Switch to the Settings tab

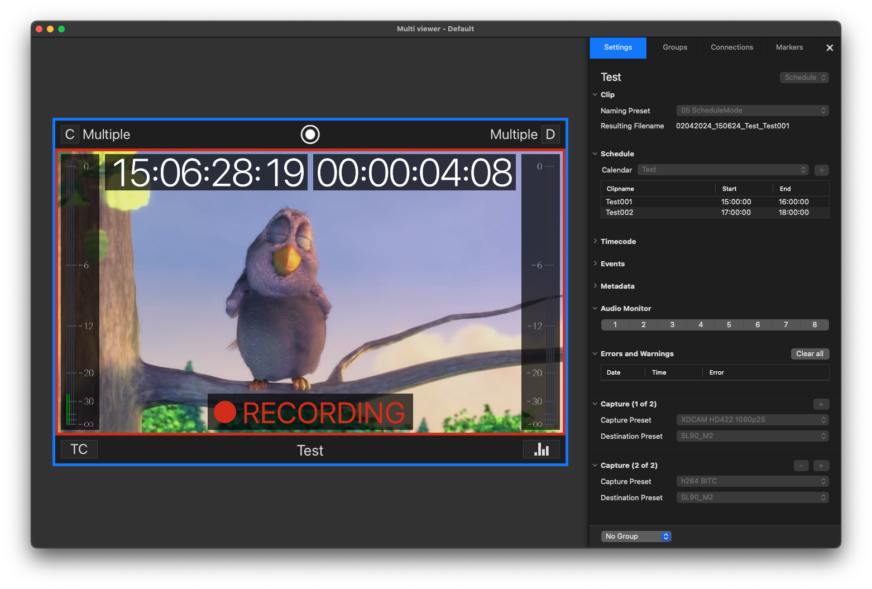point(618,47)
